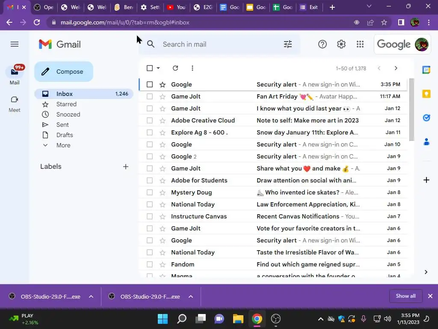Reload the page in Chrome

[37, 22]
